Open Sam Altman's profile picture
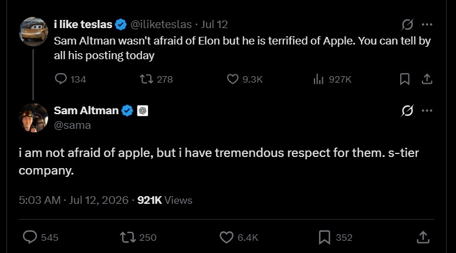The image size is (456, 253). pos(33,118)
